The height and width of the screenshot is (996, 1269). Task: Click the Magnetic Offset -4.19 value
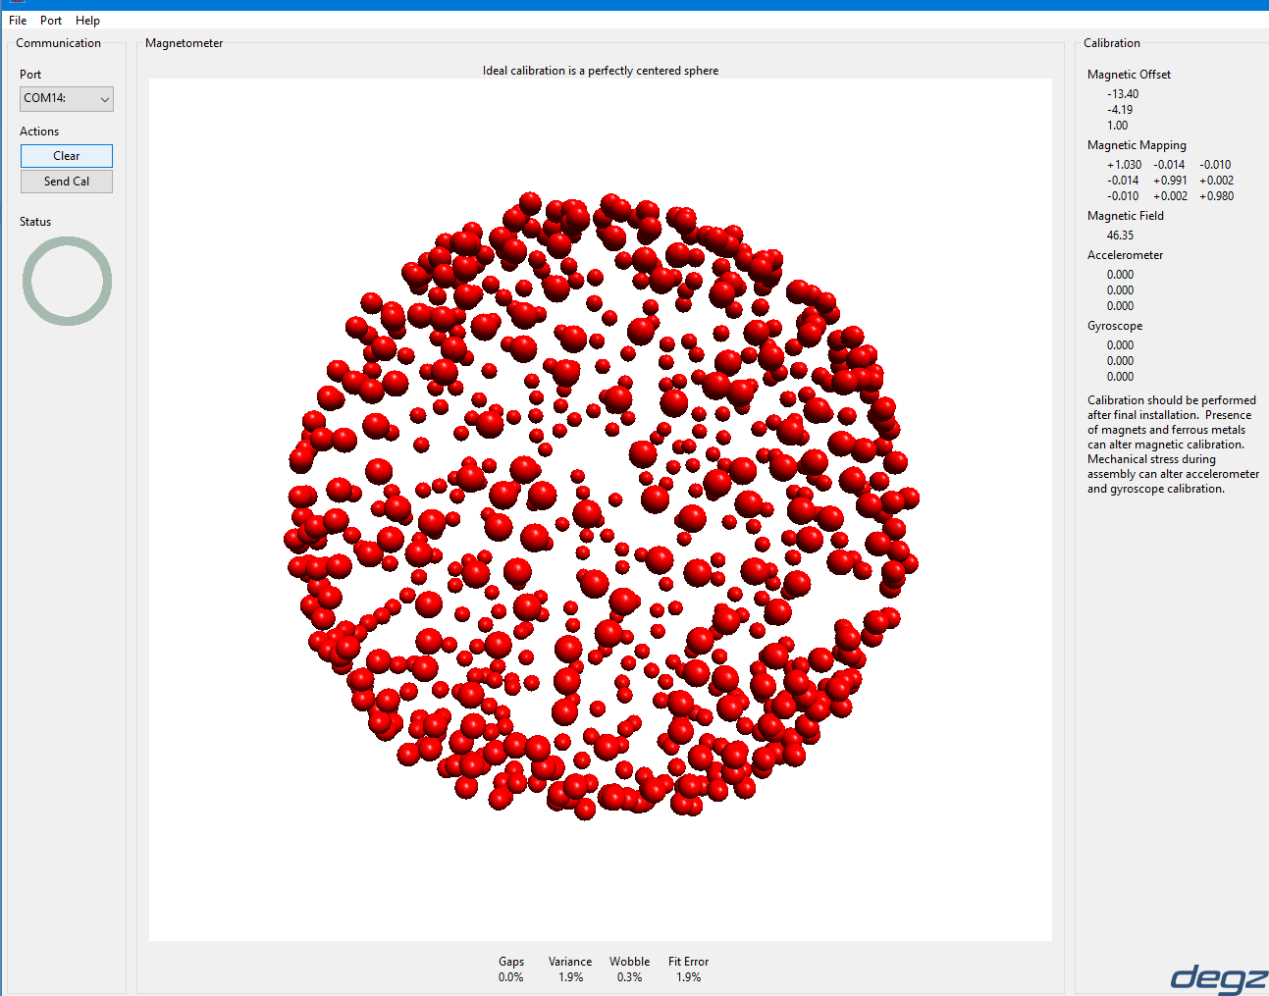[x=1120, y=110]
